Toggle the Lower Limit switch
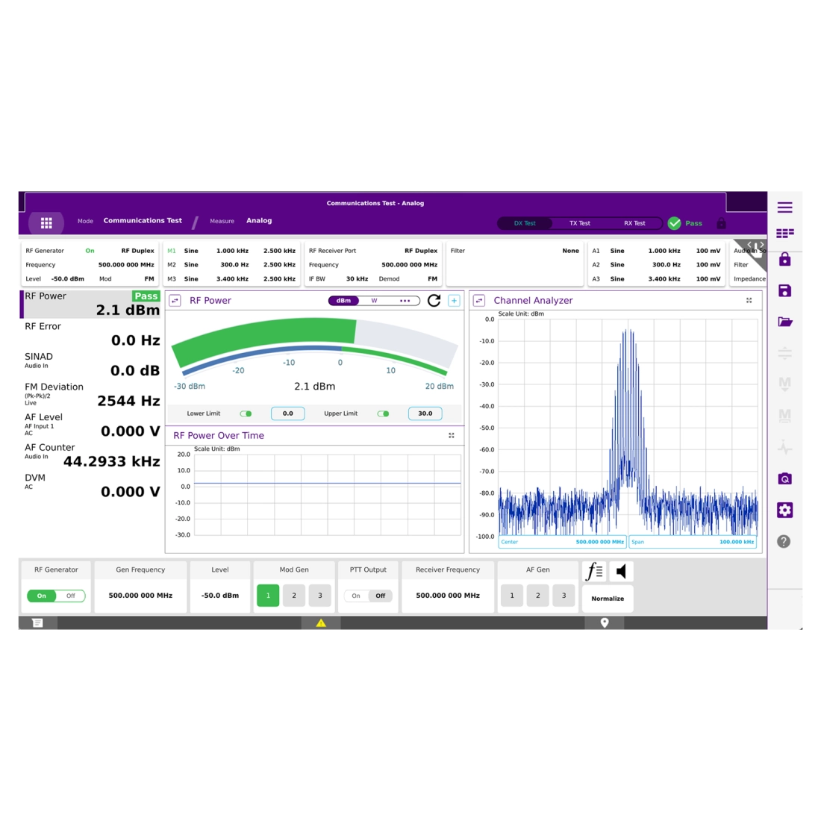821x821 pixels. pos(246,413)
